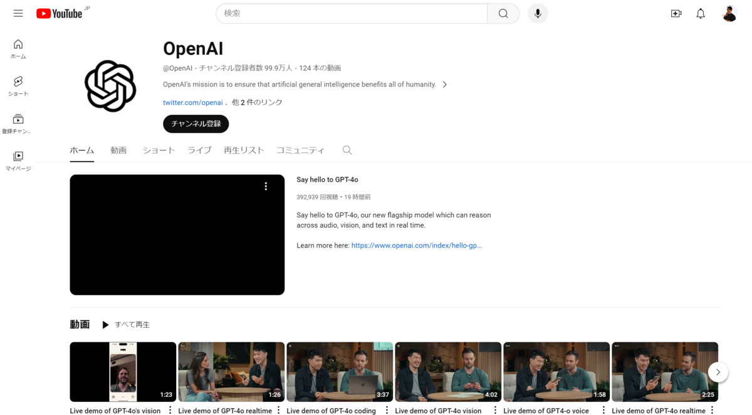Open the 3:37 coding demo thumbnail
Image resolution: width=752 pixels, height=415 pixels.
point(340,372)
